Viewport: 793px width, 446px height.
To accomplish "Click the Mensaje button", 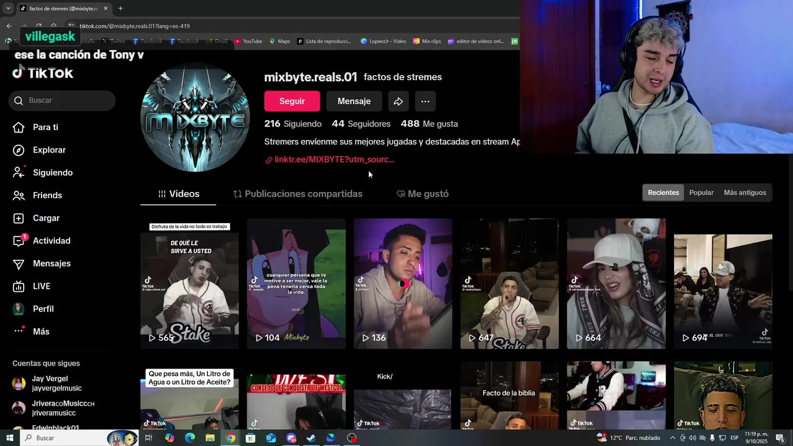I will 354,101.
